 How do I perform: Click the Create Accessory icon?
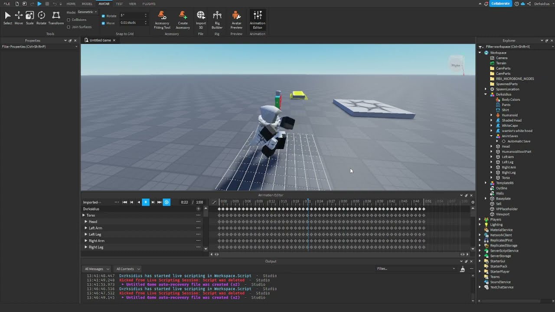pos(183,20)
